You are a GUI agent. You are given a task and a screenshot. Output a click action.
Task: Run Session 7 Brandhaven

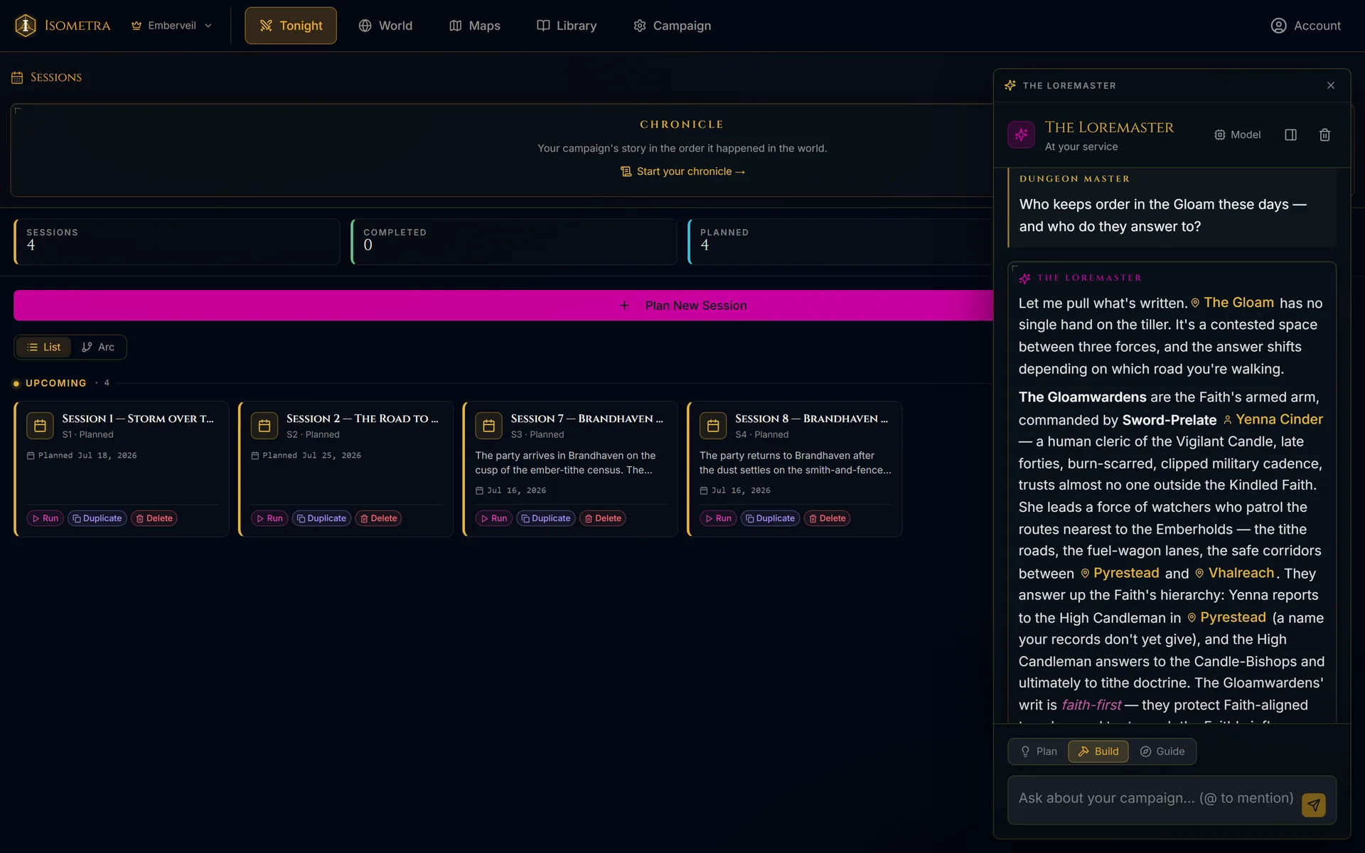[494, 518]
